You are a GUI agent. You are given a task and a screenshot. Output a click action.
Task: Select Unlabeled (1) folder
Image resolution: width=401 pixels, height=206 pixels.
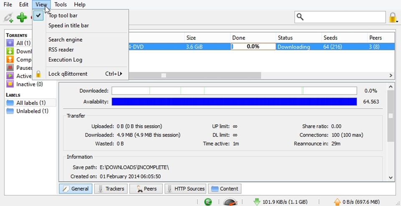[x=28, y=111]
